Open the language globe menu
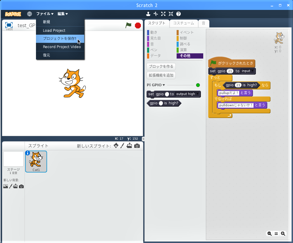The height and width of the screenshot is (243, 293). 29,14
